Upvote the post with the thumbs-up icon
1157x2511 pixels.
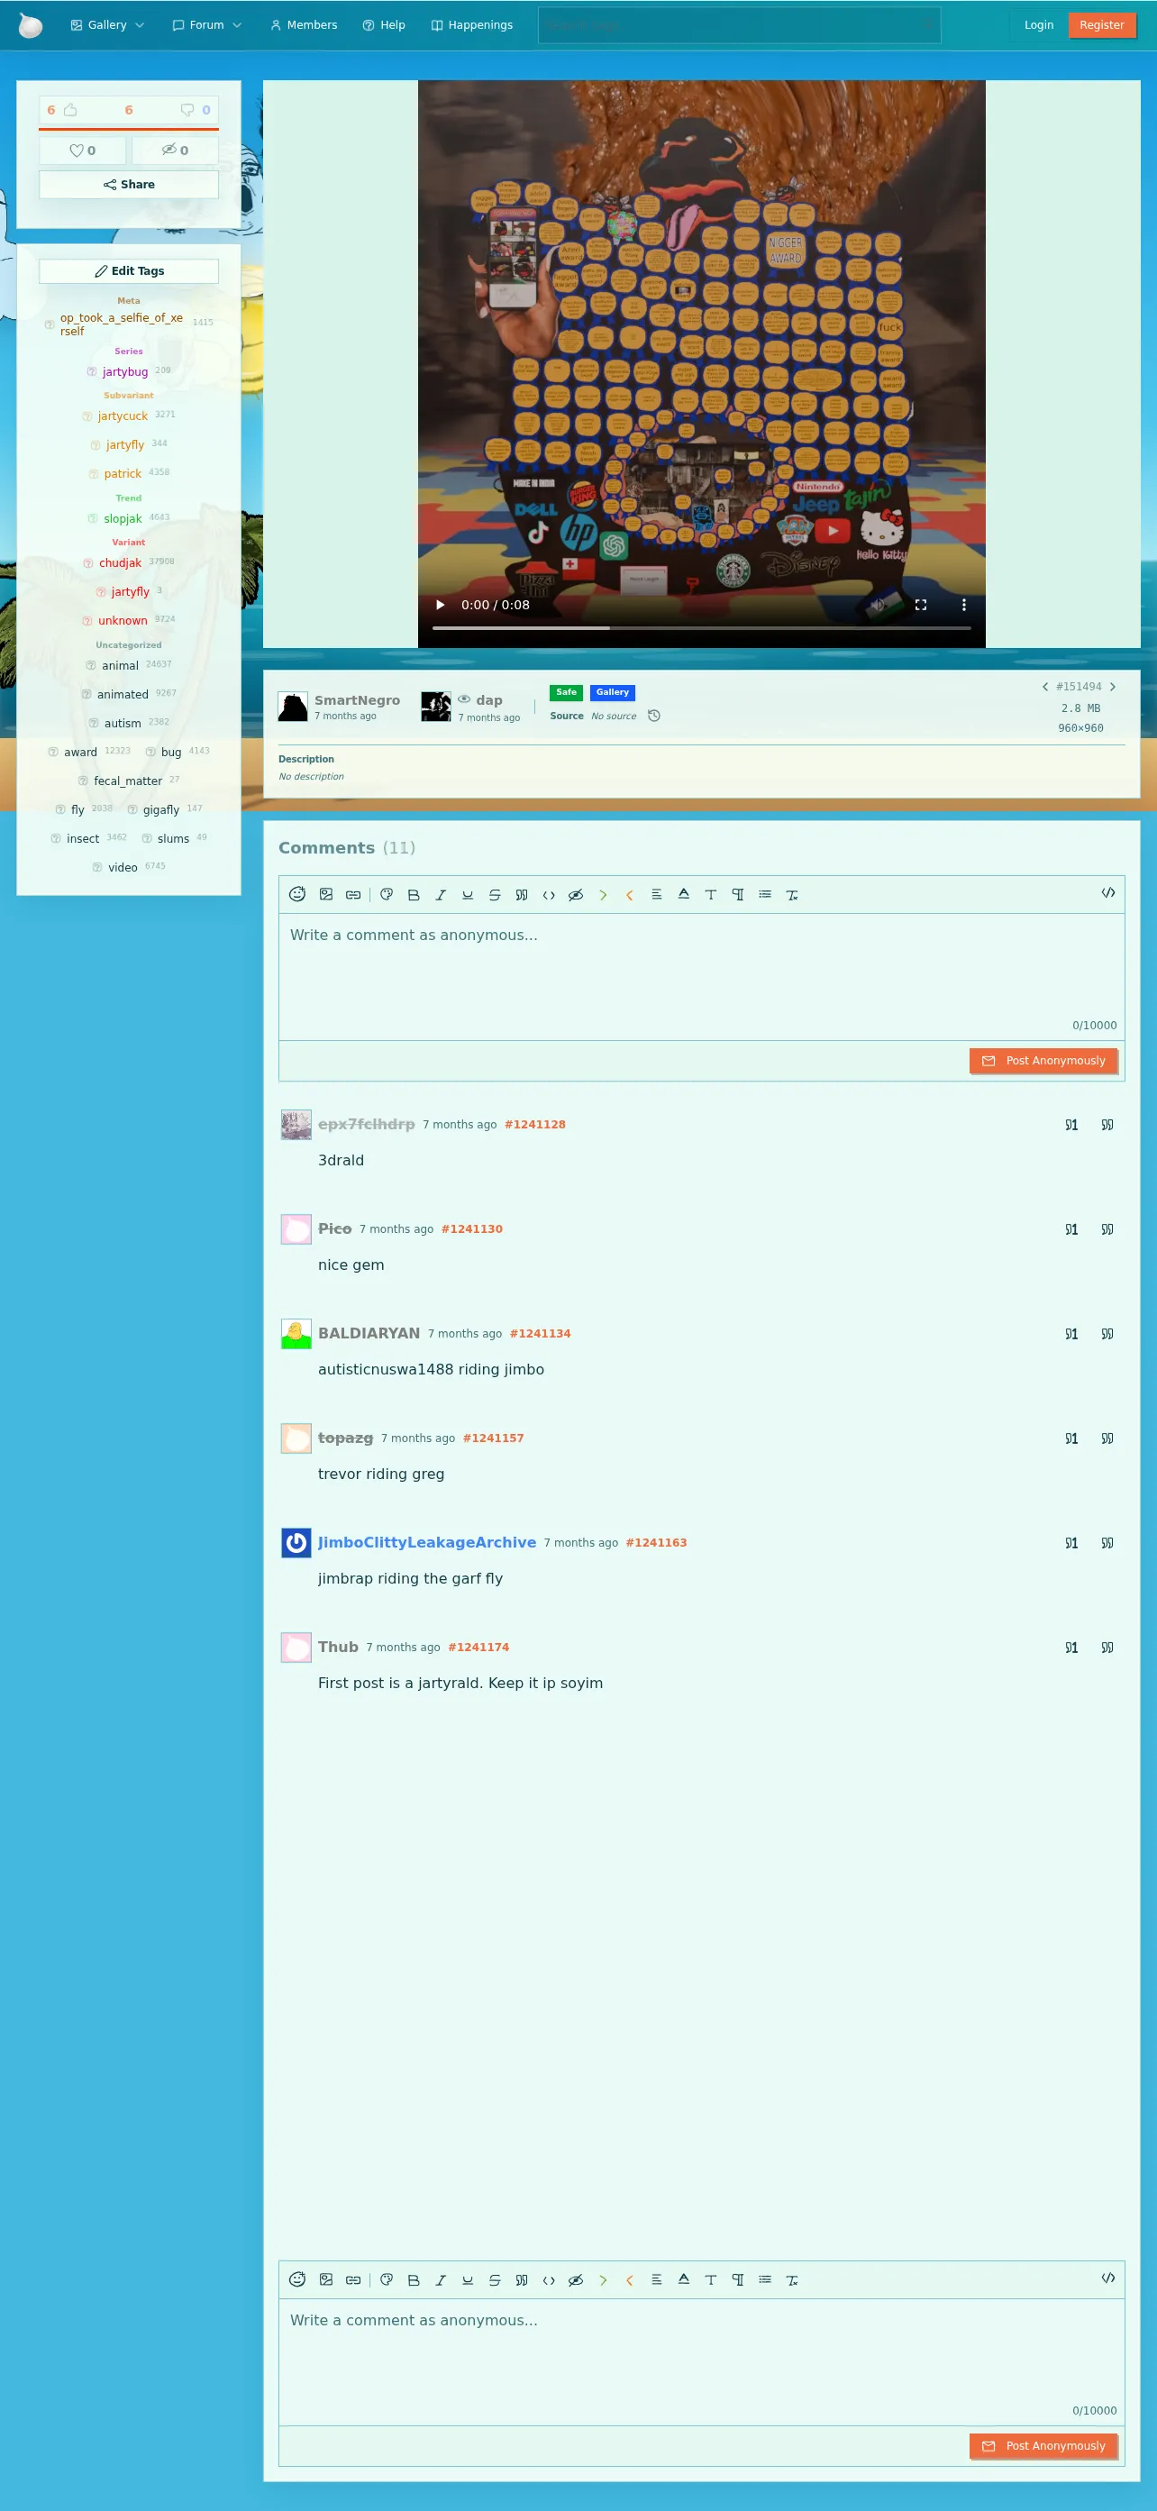click(x=70, y=110)
